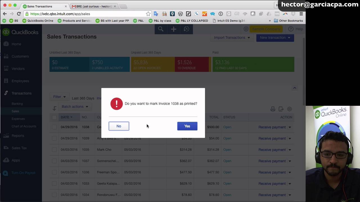The width and height of the screenshot is (360, 202).
Task: Click the sort arrow icon beside Batch actions
Action: pos(54,109)
